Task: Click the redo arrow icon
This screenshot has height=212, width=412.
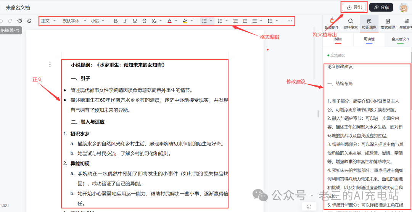Action: click(10, 21)
